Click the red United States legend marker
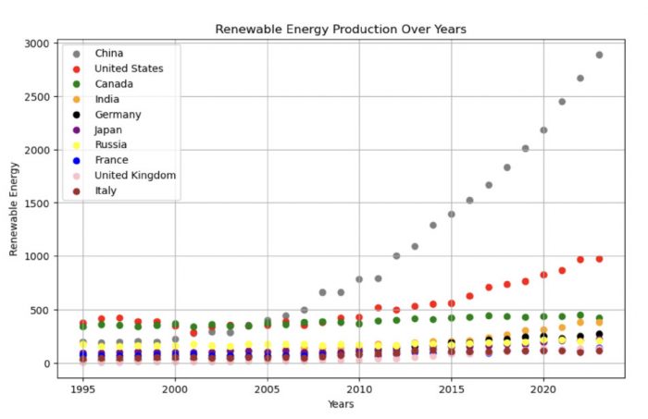Screen dimensions: 648x419 [x=77, y=69]
